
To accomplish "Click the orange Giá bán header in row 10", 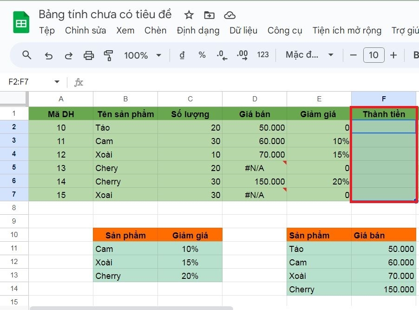I will [x=384, y=235].
